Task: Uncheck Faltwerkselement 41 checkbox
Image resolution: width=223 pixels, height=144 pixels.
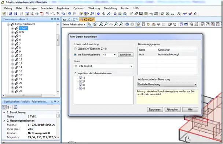Action: [x=80, y=89]
